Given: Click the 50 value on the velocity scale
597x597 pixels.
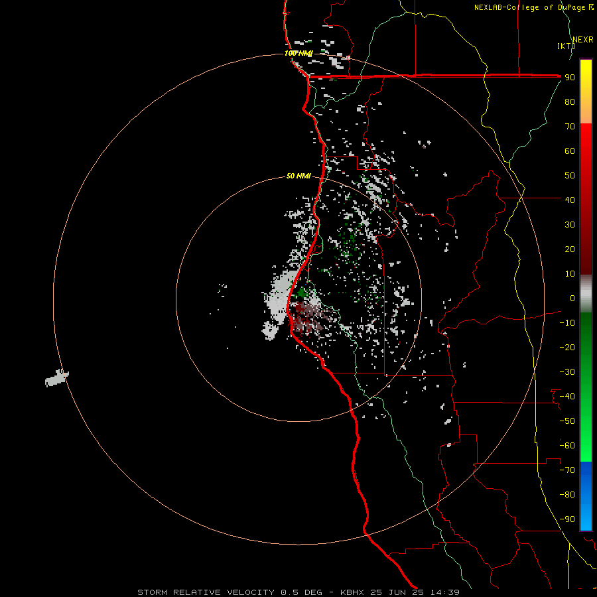Looking at the screenshot, I should [x=570, y=176].
